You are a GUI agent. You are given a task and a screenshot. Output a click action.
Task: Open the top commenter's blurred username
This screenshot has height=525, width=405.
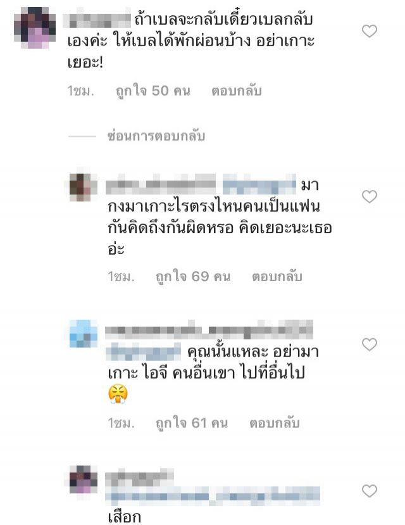[x=97, y=20]
